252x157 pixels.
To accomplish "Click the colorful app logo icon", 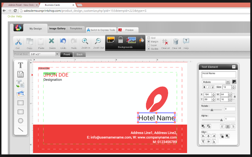I will point(18,28).
